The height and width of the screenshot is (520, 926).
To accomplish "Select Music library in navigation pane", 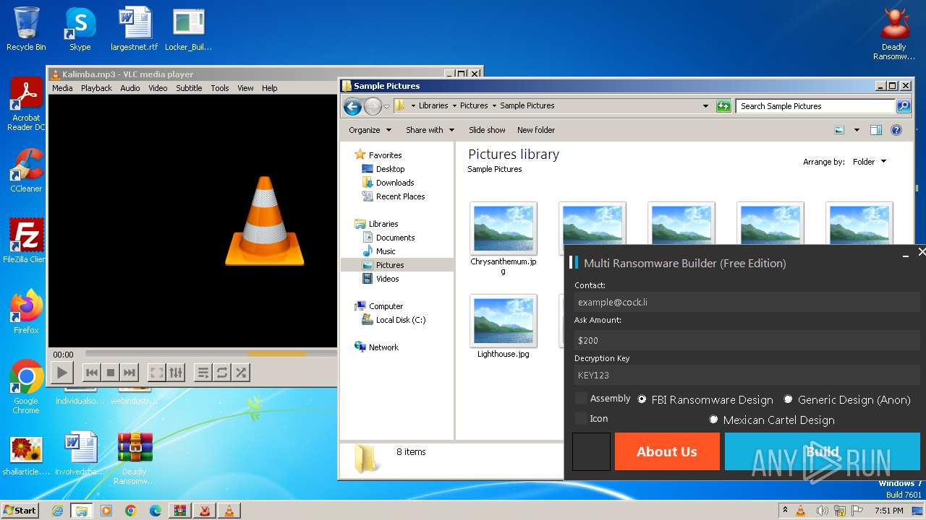I will click(x=386, y=251).
